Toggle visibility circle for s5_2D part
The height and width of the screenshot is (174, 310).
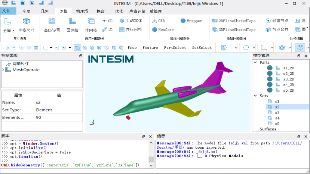point(270,90)
